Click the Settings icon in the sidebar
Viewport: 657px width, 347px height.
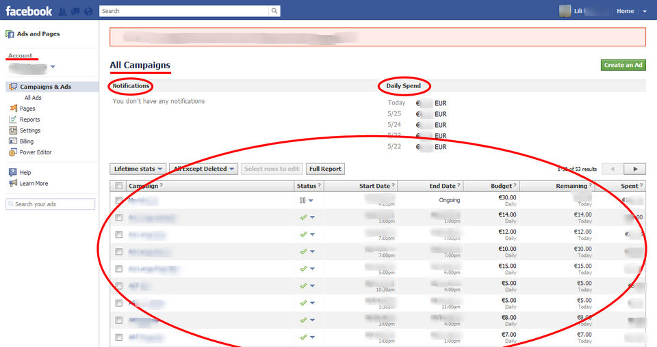tap(13, 130)
